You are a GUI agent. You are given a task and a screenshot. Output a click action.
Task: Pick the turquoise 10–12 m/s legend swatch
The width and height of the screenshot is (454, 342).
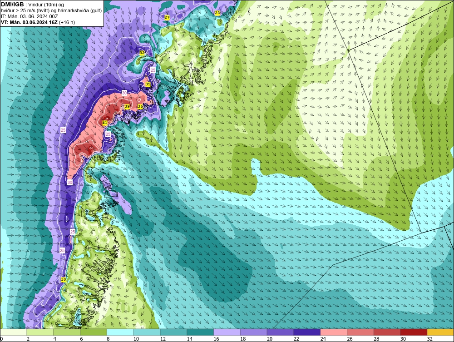(147, 332)
